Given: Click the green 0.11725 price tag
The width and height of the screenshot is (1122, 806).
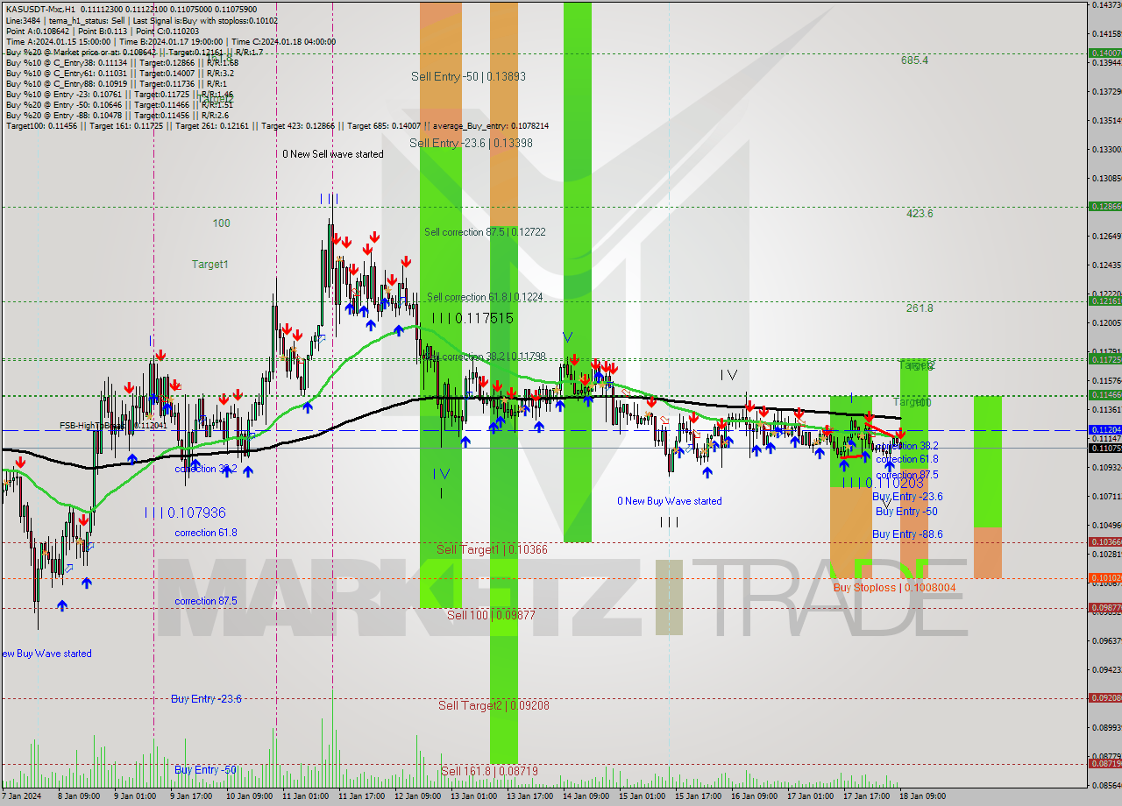Looking at the screenshot, I should pyautogui.click(x=1104, y=359).
